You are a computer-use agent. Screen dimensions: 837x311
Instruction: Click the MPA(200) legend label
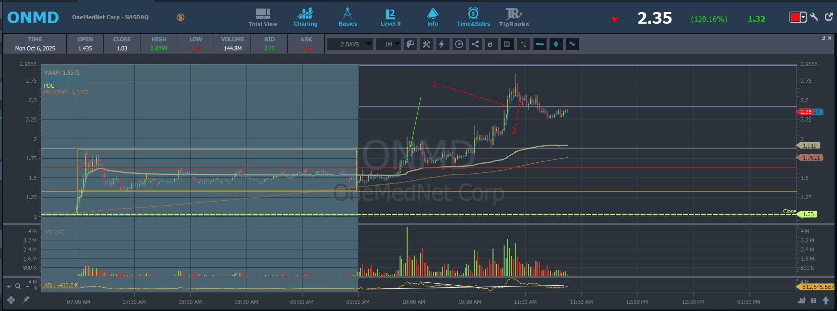pos(66,92)
